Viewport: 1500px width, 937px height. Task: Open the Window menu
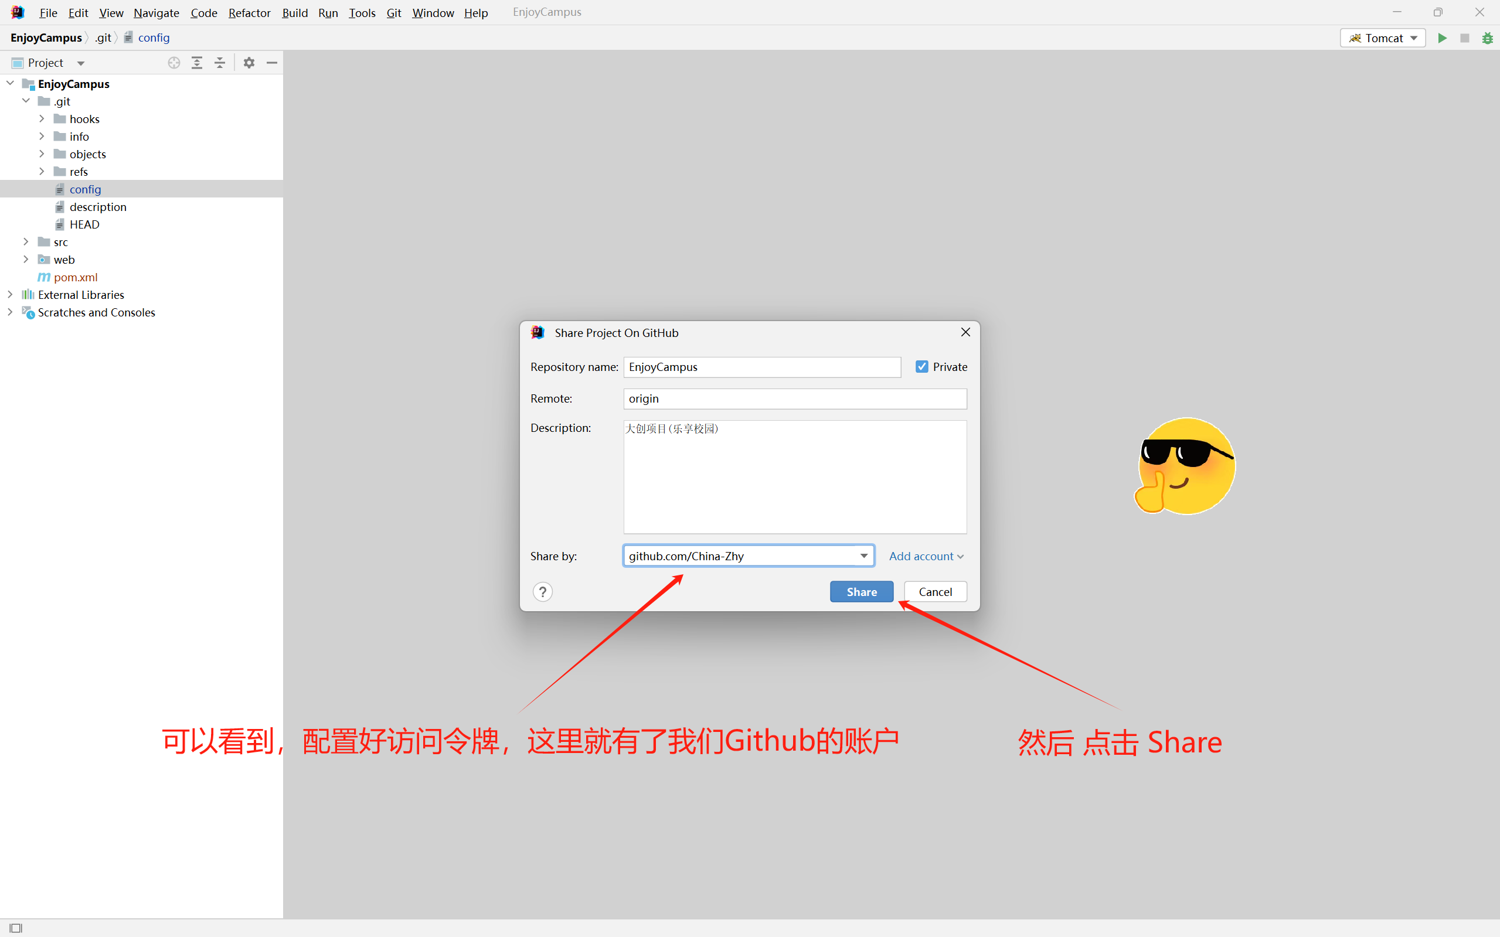pos(433,12)
